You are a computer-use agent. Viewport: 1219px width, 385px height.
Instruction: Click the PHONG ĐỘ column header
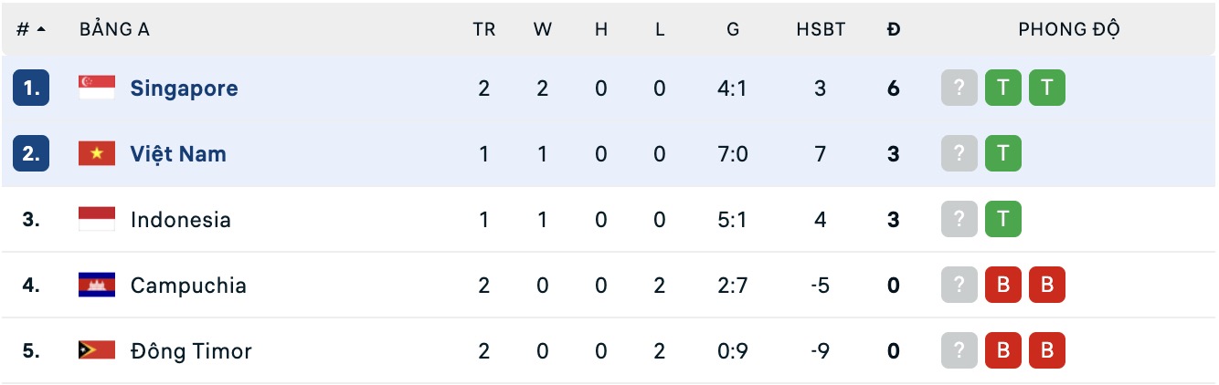[1070, 29]
